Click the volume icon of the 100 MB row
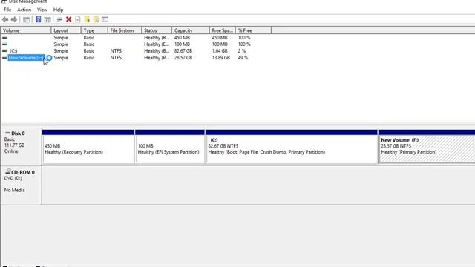 (x=5, y=44)
